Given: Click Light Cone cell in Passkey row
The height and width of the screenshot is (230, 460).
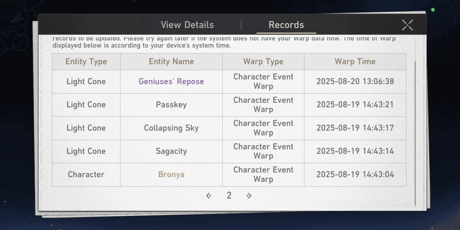Looking at the screenshot, I should [x=86, y=105].
